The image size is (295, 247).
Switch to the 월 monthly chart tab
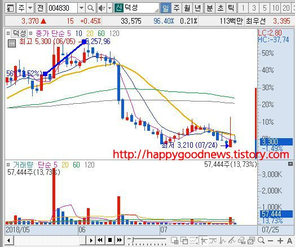pos(187,8)
